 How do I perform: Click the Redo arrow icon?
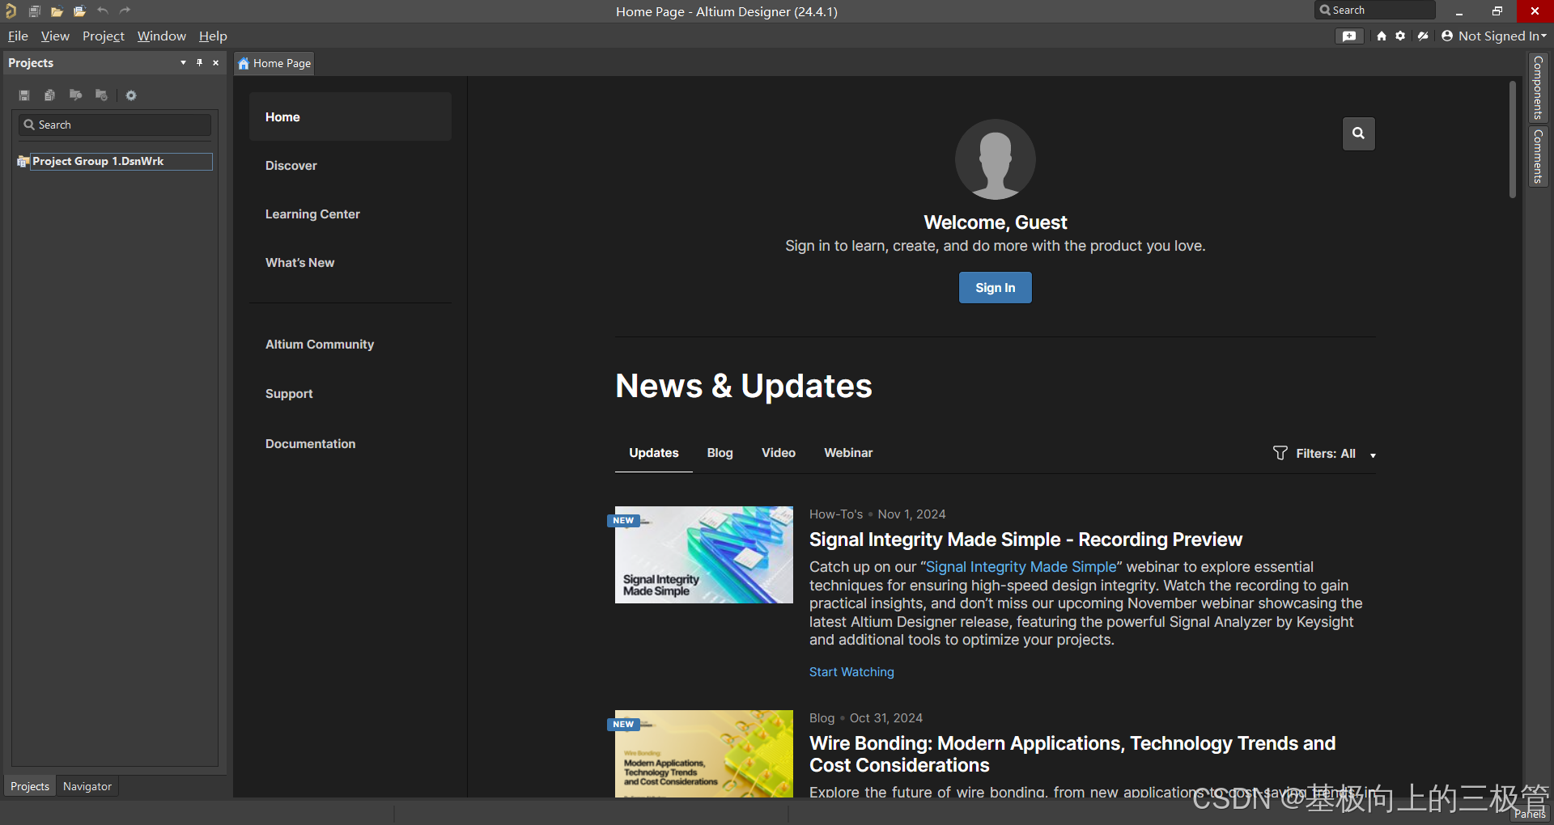click(125, 11)
